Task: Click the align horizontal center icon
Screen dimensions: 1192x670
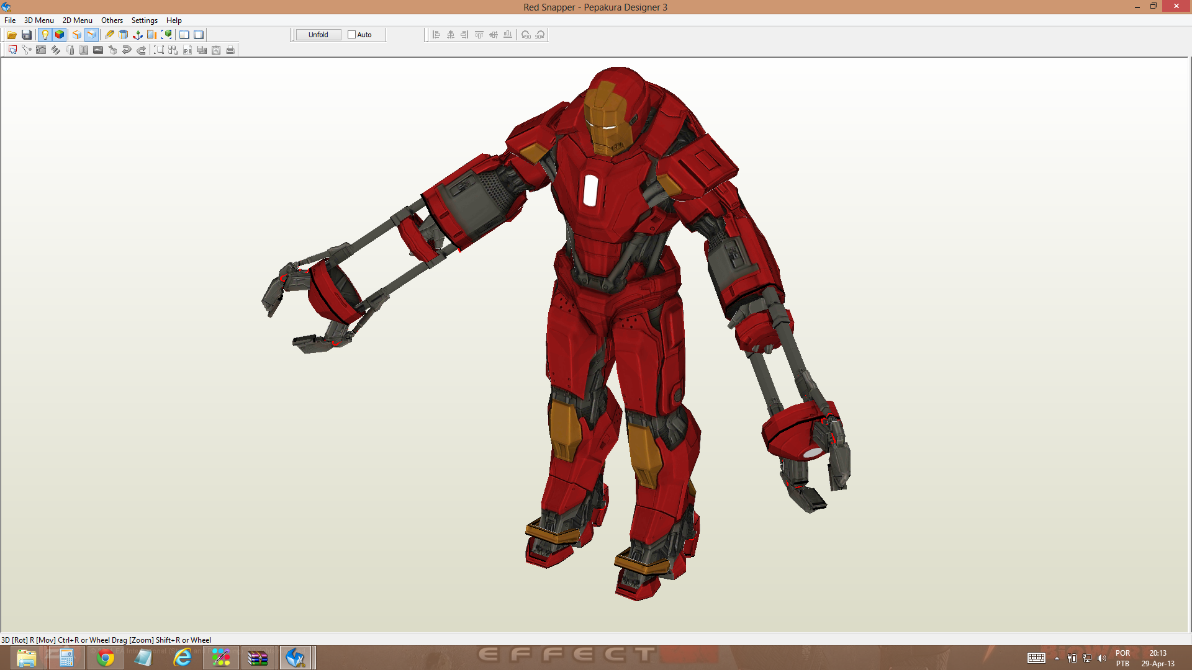Action: [451, 35]
